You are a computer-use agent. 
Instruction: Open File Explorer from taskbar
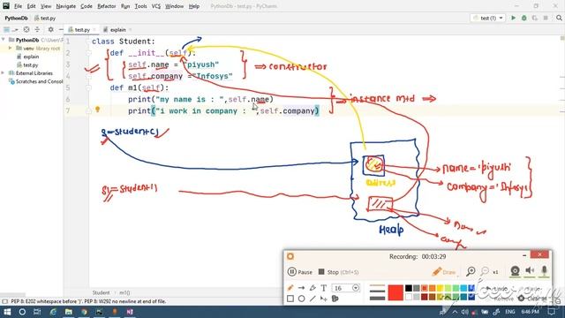[69, 312]
